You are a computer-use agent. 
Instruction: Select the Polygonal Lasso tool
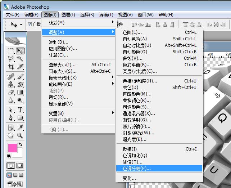[x=11, y=59]
